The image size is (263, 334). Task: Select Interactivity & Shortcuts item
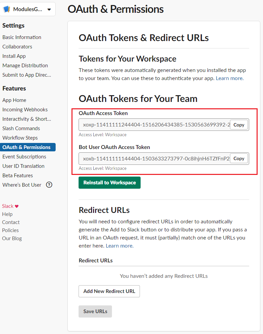pyautogui.click(x=27, y=119)
